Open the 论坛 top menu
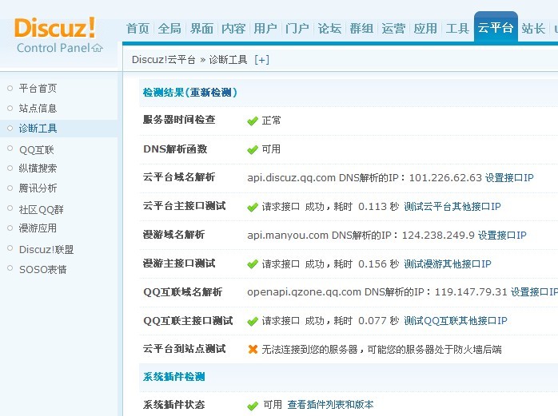The image size is (558, 416). click(329, 29)
